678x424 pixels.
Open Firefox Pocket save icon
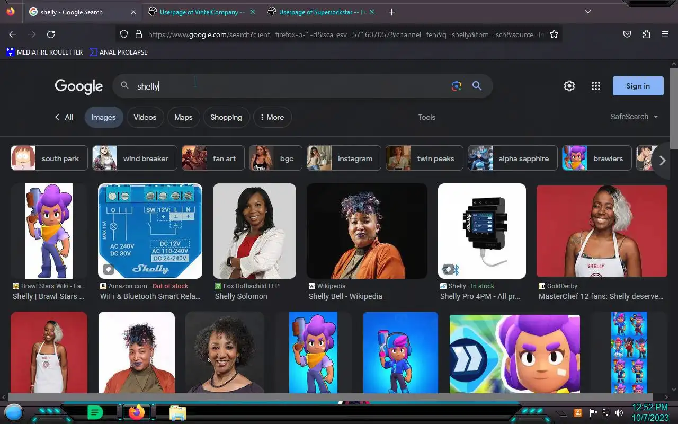[x=627, y=34]
